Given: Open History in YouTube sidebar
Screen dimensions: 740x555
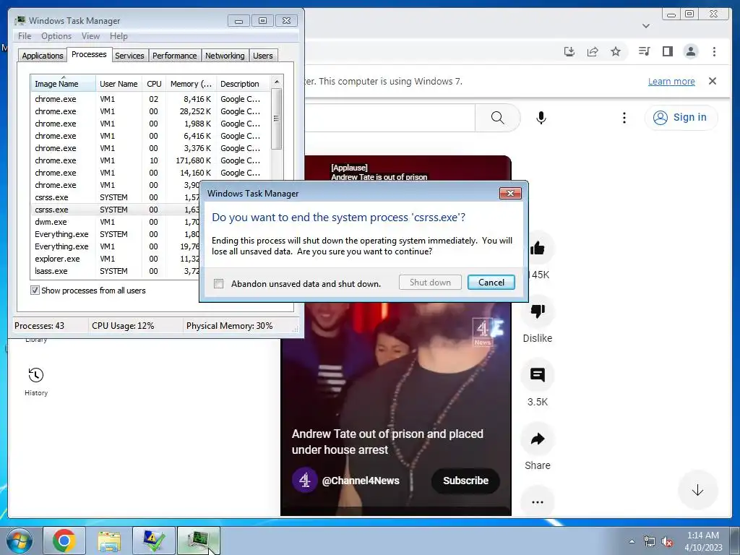Looking at the screenshot, I should click(36, 382).
